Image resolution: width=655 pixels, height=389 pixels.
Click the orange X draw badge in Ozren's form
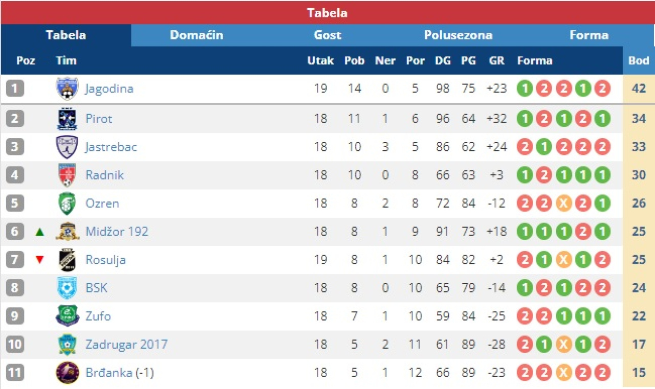(x=563, y=203)
